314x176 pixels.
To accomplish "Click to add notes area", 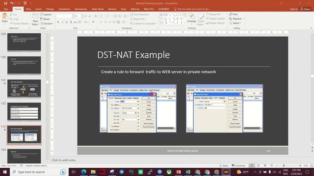I will (64, 160).
